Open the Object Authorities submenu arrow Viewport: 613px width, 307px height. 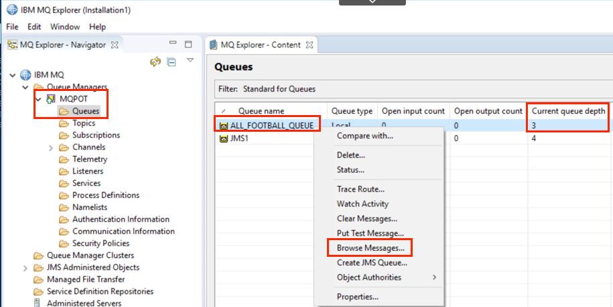click(434, 278)
